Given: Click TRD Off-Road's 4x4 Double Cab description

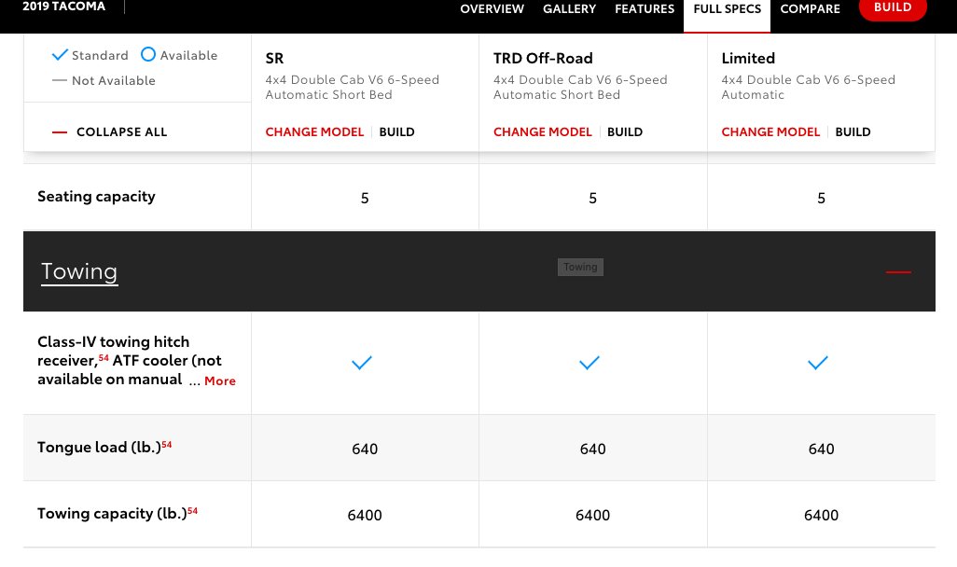Looking at the screenshot, I should (580, 88).
